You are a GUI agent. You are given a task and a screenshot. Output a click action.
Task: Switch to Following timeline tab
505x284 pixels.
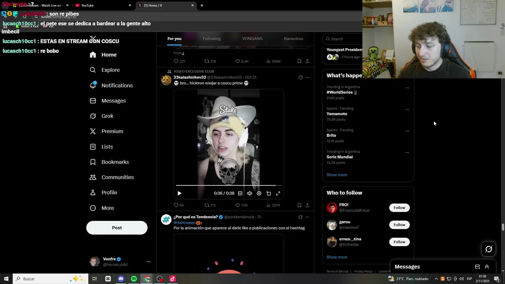[x=212, y=39]
